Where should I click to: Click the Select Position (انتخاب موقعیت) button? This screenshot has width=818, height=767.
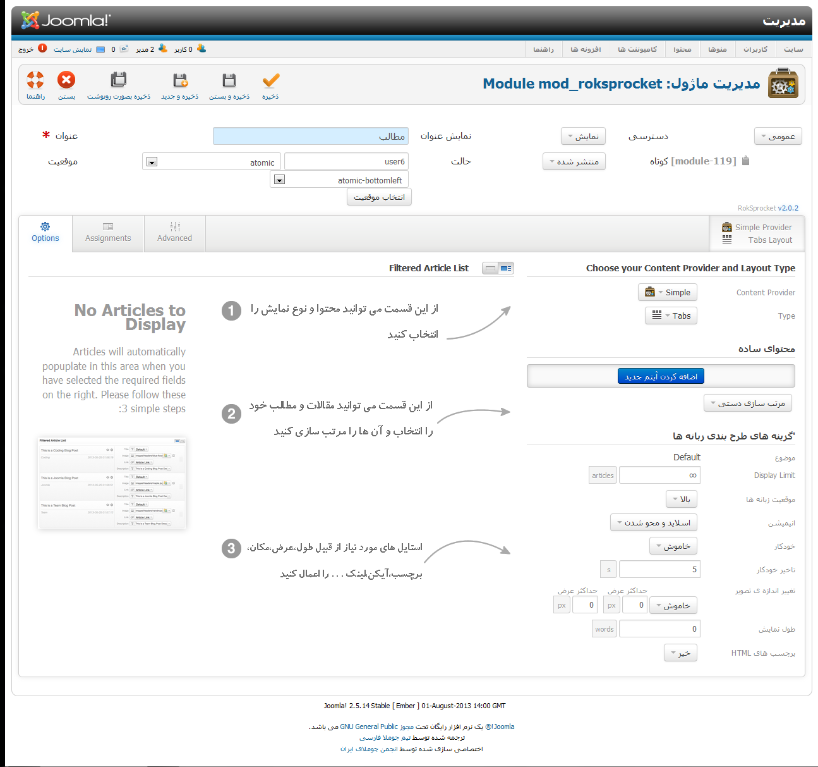pos(379,197)
